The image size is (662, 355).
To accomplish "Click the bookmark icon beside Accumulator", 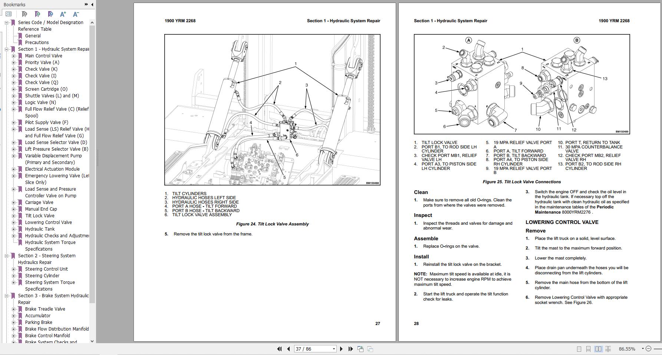I will pyautogui.click(x=20, y=316).
